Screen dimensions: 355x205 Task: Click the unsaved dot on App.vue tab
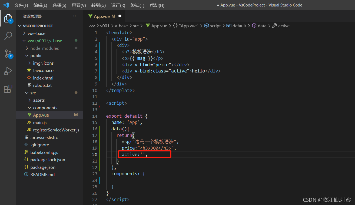(120, 16)
